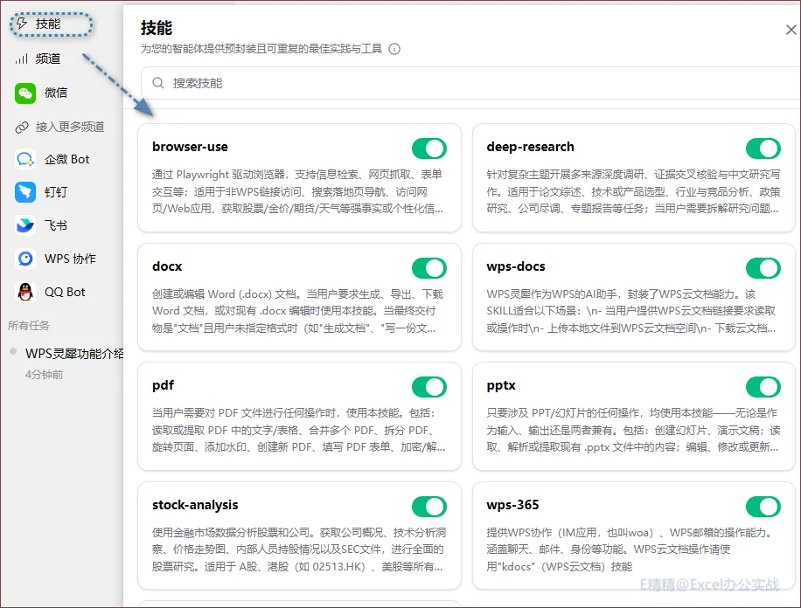Open the browser-use skill title
The width and height of the screenshot is (801, 608).
pos(190,147)
